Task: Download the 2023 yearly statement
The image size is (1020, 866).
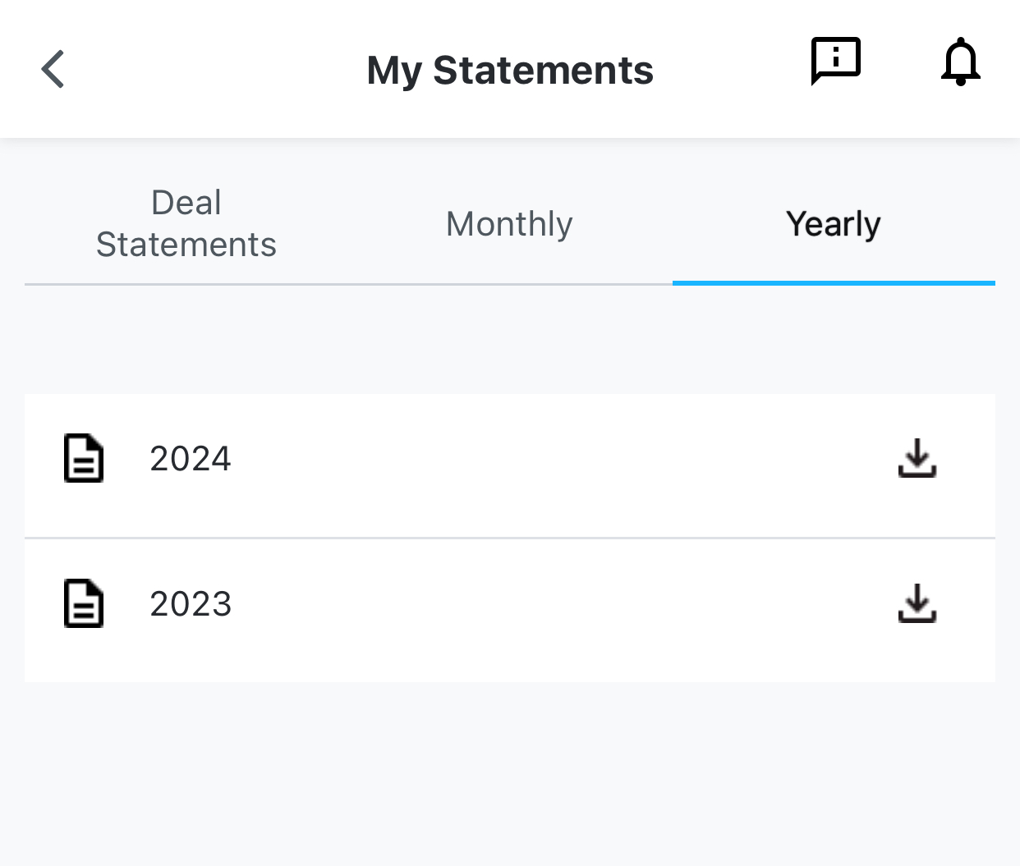Action: pos(917,603)
